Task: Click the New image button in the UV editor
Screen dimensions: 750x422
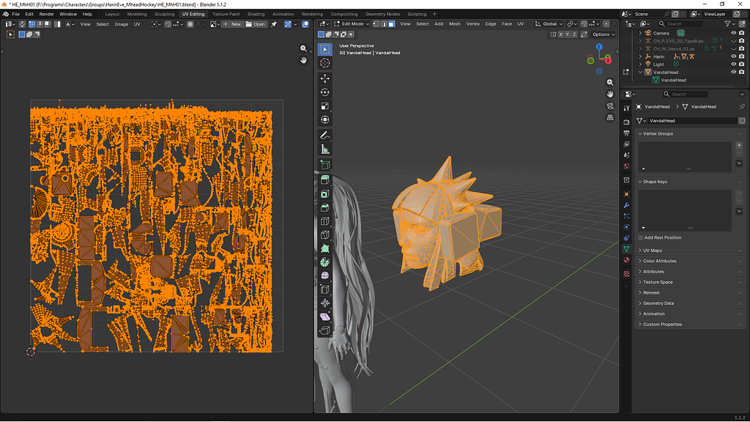Action: pyautogui.click(x=232, y=24)
